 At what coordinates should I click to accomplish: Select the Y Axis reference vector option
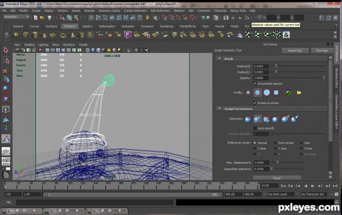click(x=275, y=148)
